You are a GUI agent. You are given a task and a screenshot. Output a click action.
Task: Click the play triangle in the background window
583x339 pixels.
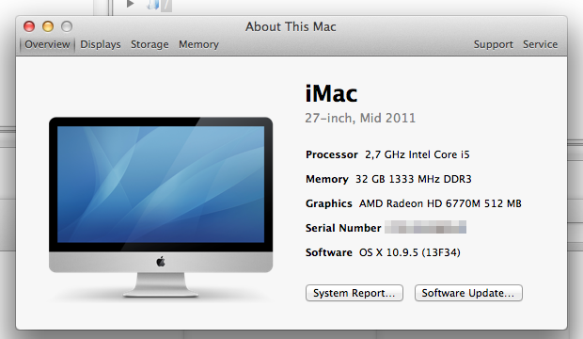click(x=130, y=4)
